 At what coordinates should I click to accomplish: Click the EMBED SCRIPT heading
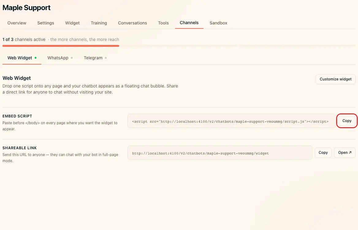point(17,116)
